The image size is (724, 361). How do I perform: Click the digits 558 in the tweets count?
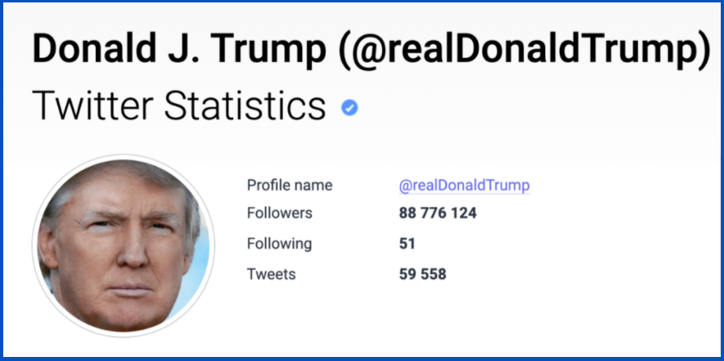433,274
